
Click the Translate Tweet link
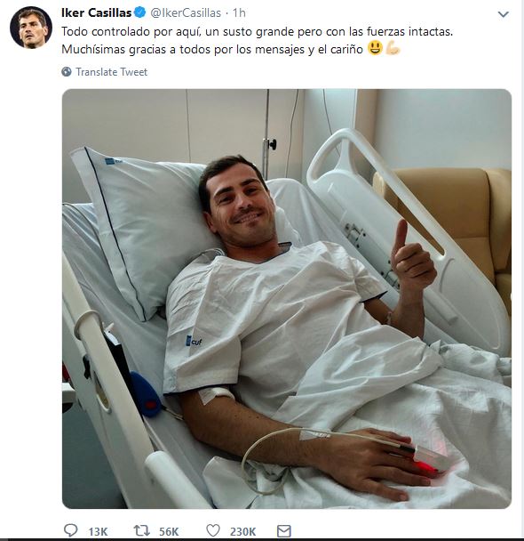[x=112, y=72]
